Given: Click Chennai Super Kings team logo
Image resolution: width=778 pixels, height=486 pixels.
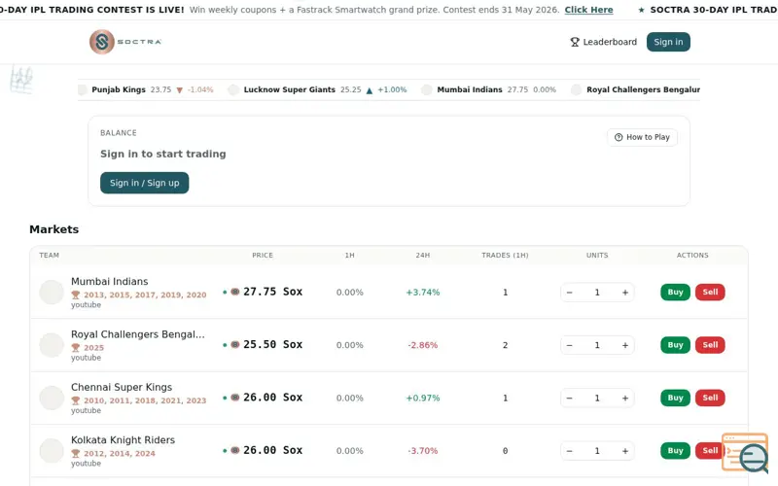Looking at the screenshot, I should click(52, 398).
